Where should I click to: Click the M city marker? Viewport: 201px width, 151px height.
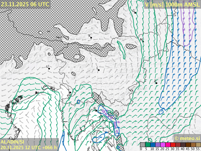pos(143,41)
